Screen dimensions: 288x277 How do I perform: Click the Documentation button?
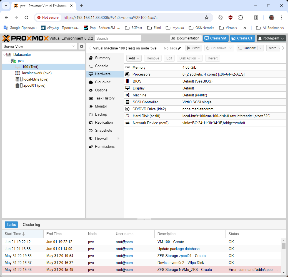point(186,38)
